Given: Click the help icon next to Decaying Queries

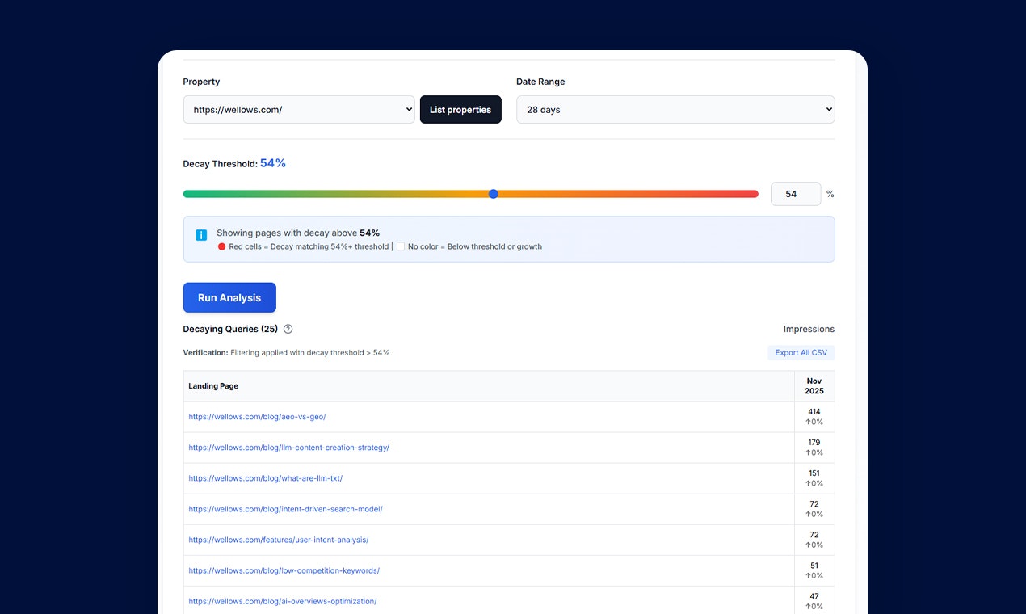Looking at the screenshot, I should (288, 330).
